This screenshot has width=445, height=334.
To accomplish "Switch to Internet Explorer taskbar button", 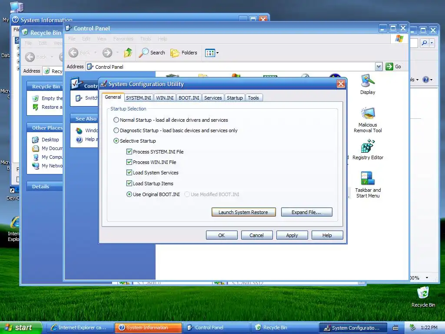I will pos(81,327).
